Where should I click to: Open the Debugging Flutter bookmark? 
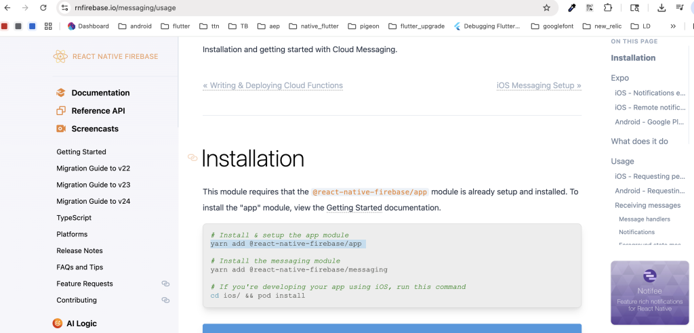(x=487, y=26)
